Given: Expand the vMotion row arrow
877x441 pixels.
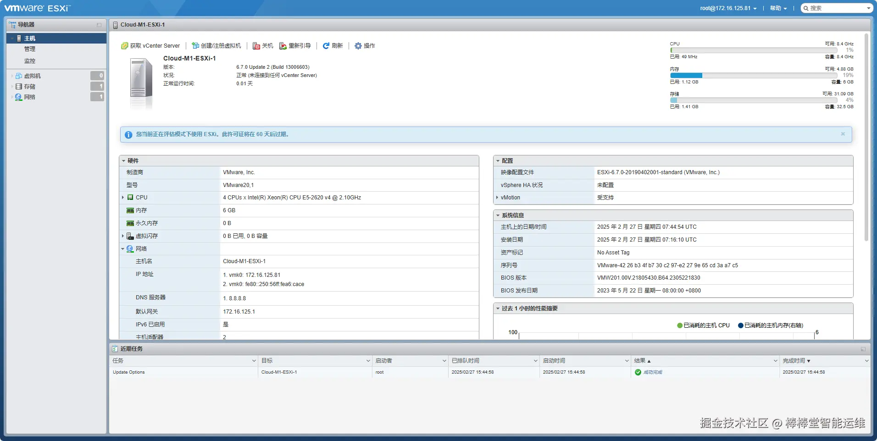Looking at the screenshot, I should [x=497, y=198].
